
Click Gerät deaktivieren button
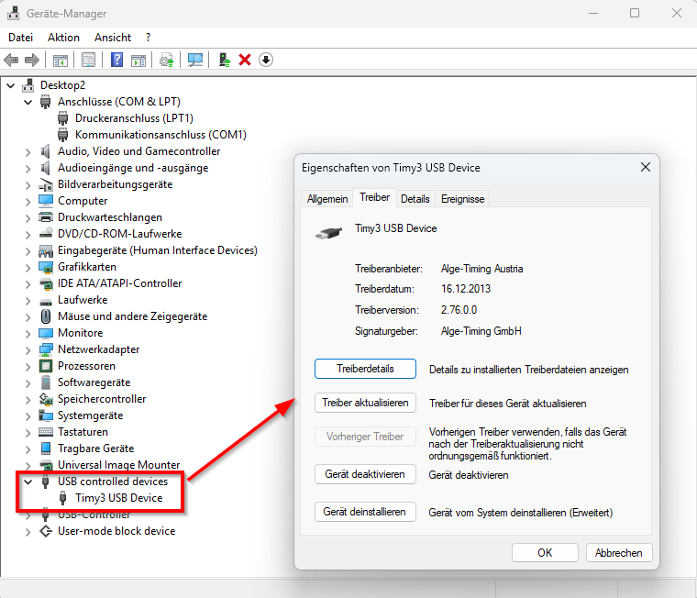pyautogui.click(x=365, y=474)
